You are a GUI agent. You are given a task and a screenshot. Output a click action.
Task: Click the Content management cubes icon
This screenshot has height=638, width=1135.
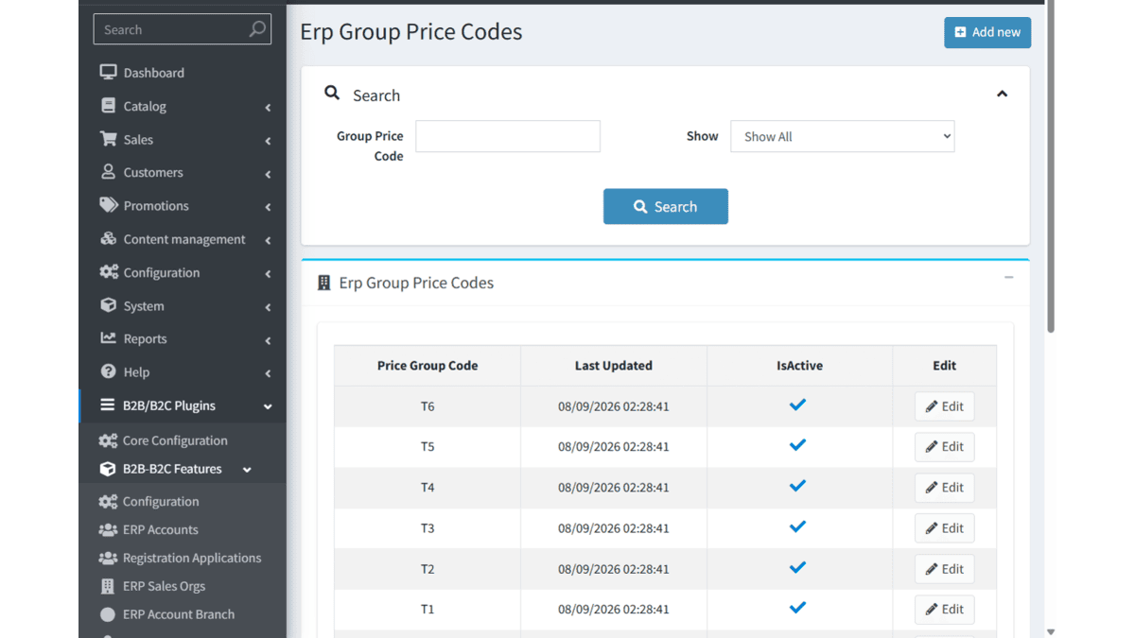(108, 239)
